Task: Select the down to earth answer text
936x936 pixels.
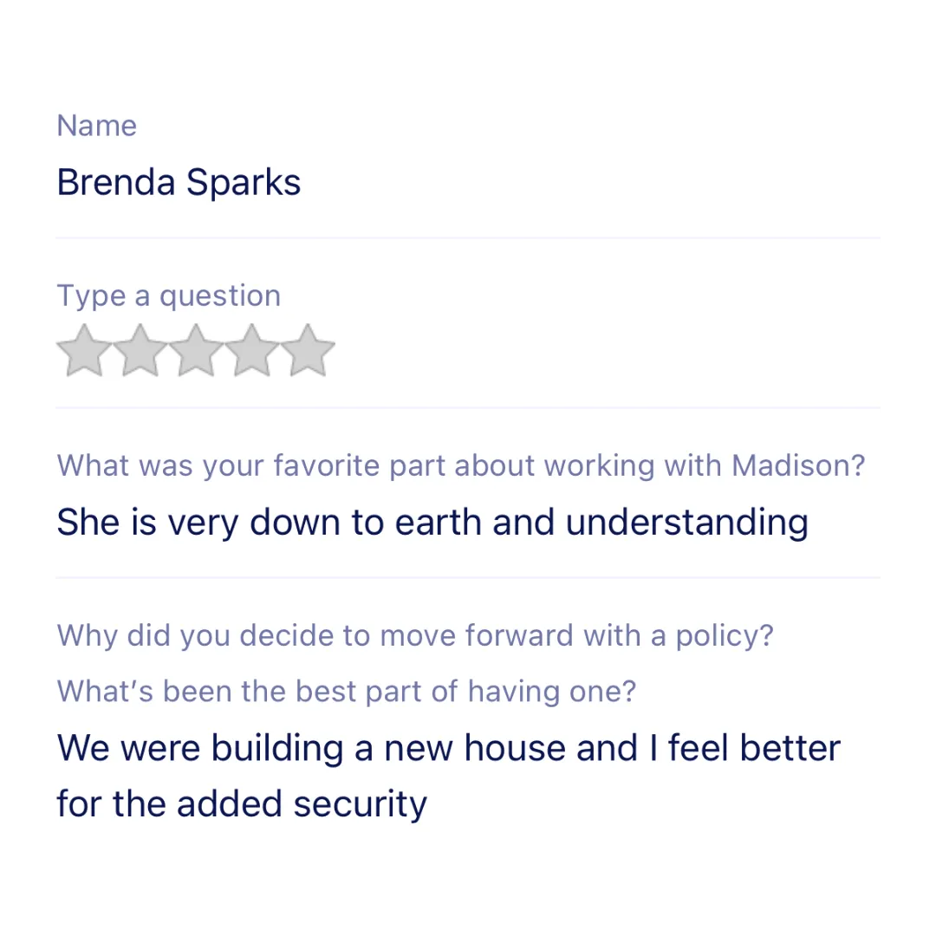Action: [432, 522]
